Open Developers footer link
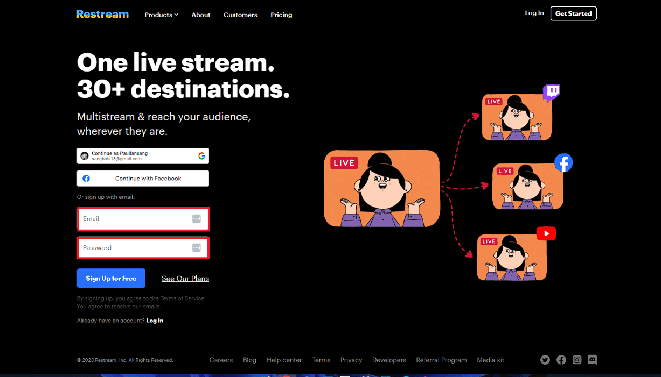This screenshot has width=661, height=377. tap(389, 360)
